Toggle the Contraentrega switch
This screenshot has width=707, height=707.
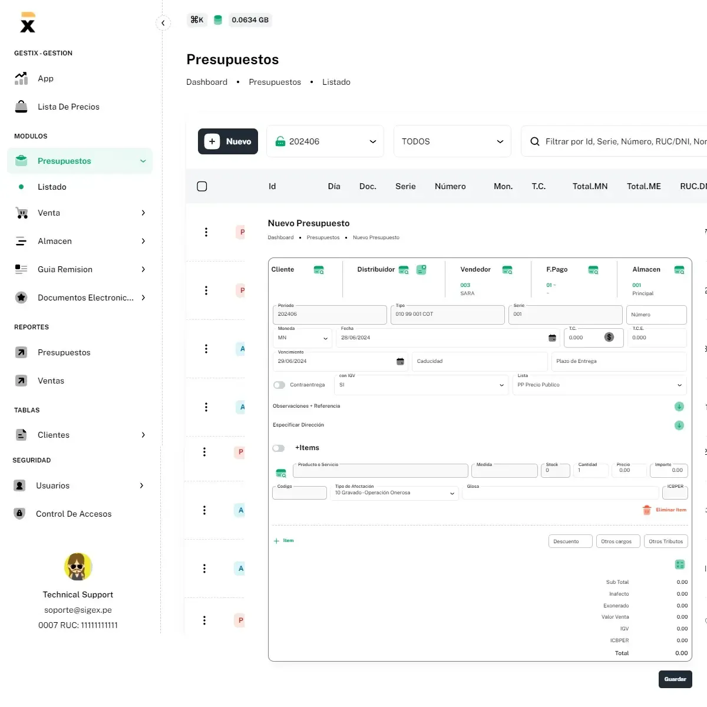tap(279, 385)
